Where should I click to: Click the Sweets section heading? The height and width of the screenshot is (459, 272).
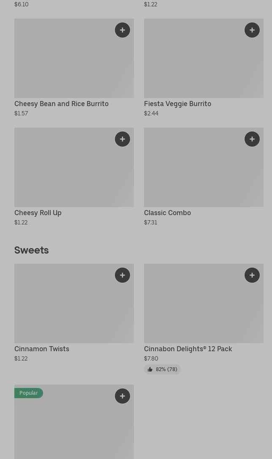click(32, 250)
